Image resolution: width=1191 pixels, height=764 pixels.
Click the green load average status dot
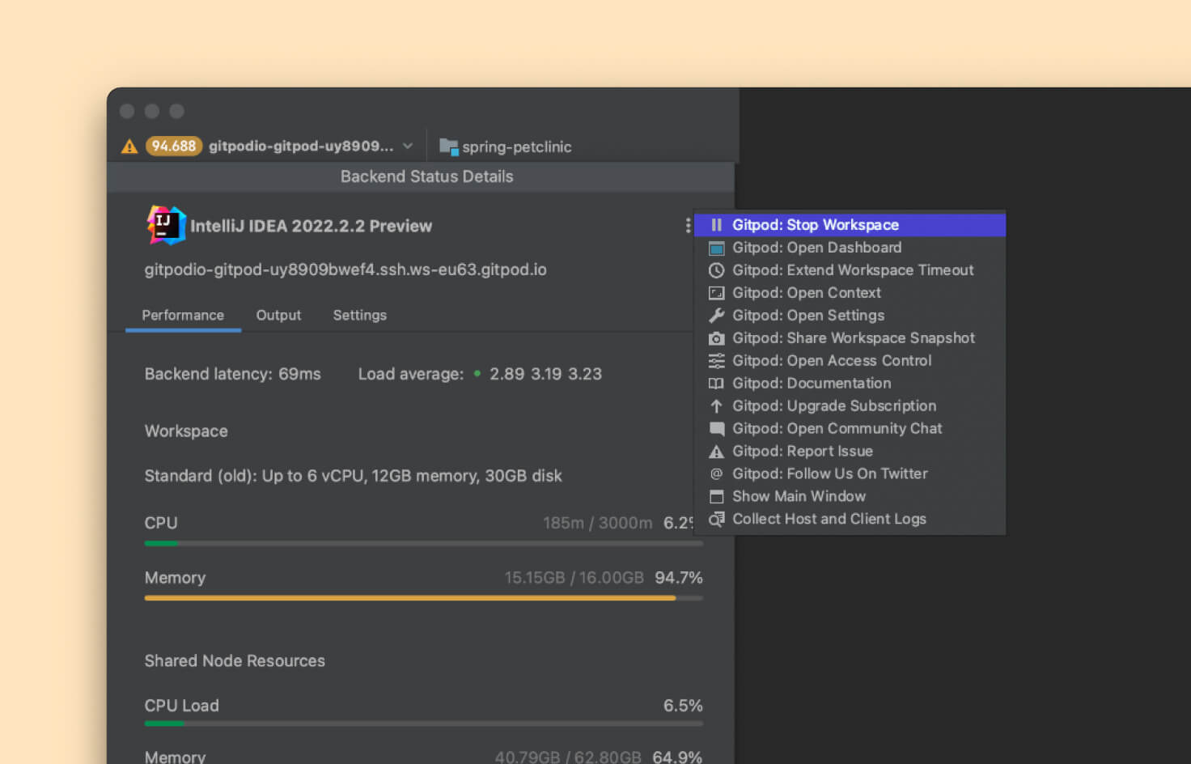click(x=477, y=373)
